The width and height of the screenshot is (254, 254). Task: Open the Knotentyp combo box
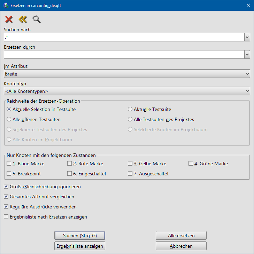[127, 91]
